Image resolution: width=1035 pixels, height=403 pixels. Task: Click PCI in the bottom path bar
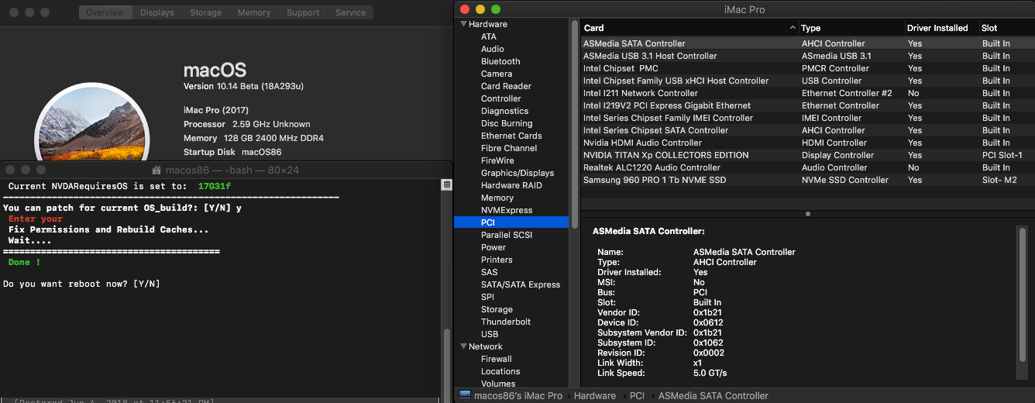coord(637,395)
